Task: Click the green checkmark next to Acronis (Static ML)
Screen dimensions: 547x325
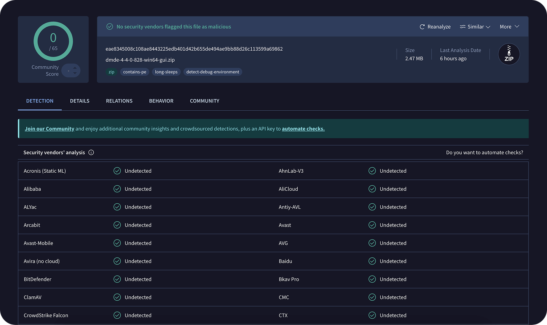Action: pyautogui.click(x=117, y=171)
